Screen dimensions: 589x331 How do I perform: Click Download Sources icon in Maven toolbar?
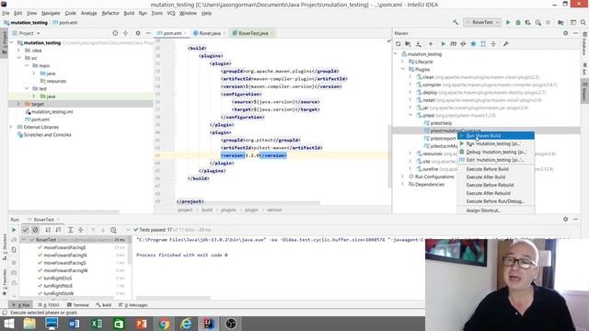[x=418, y=44]
